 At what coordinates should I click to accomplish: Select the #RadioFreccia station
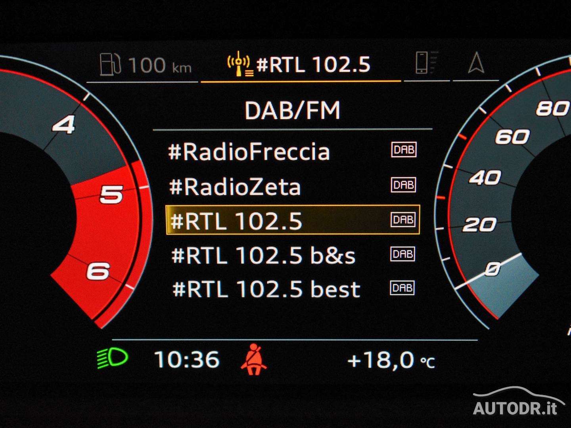click(249, 152)
